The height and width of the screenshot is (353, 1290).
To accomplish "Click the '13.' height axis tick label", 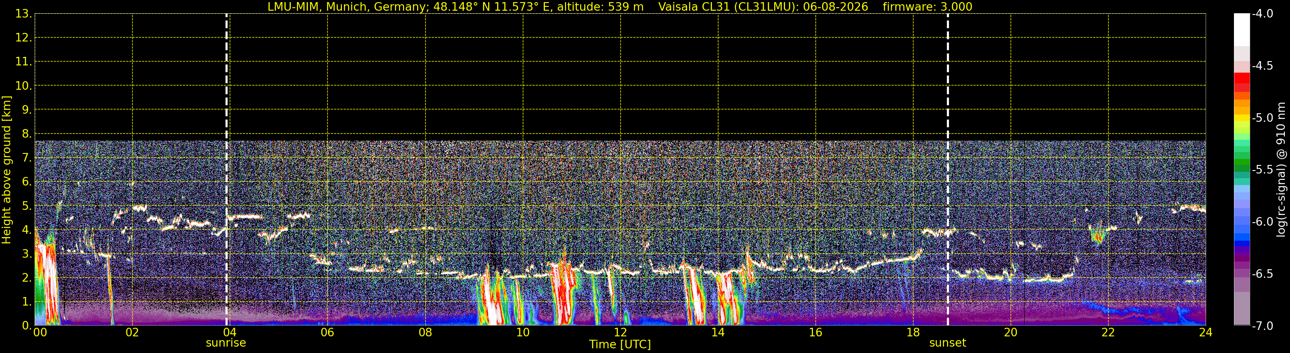I will click(x=24, y=14).
